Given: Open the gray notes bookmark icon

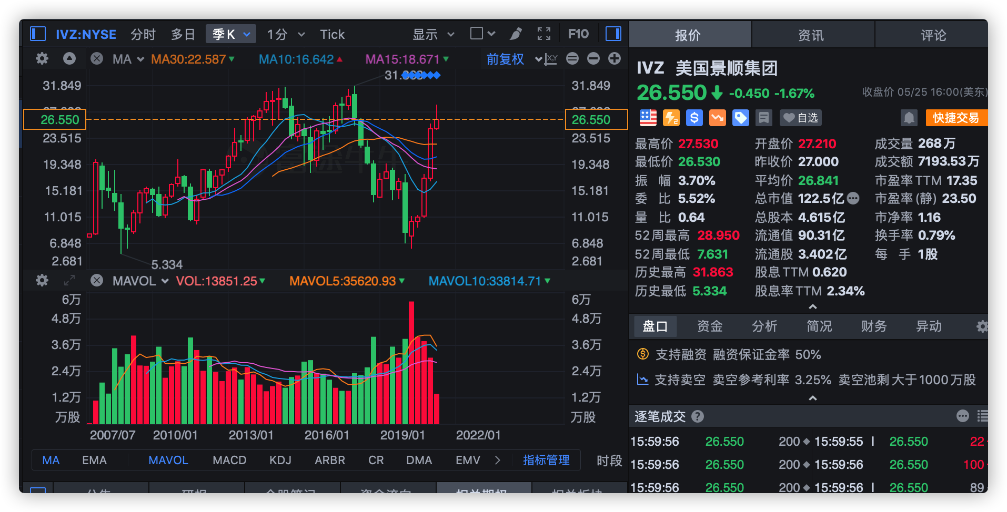Looking at the screenshot, I should pos(764,118).
